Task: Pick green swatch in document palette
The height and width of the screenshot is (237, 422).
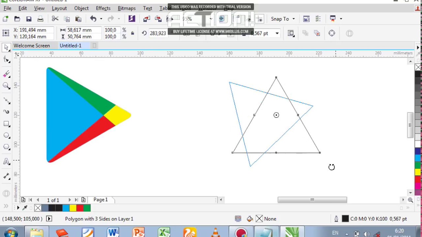Action: coord(87,208)
